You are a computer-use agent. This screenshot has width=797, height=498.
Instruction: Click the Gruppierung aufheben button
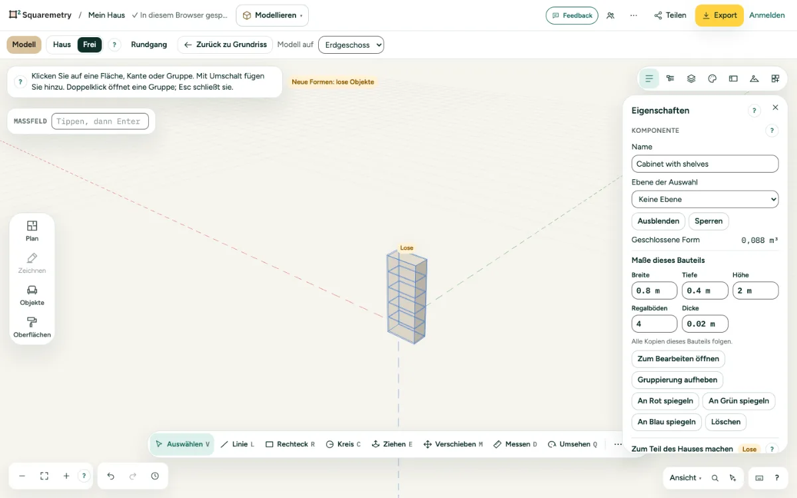click(x=677, y=380)
